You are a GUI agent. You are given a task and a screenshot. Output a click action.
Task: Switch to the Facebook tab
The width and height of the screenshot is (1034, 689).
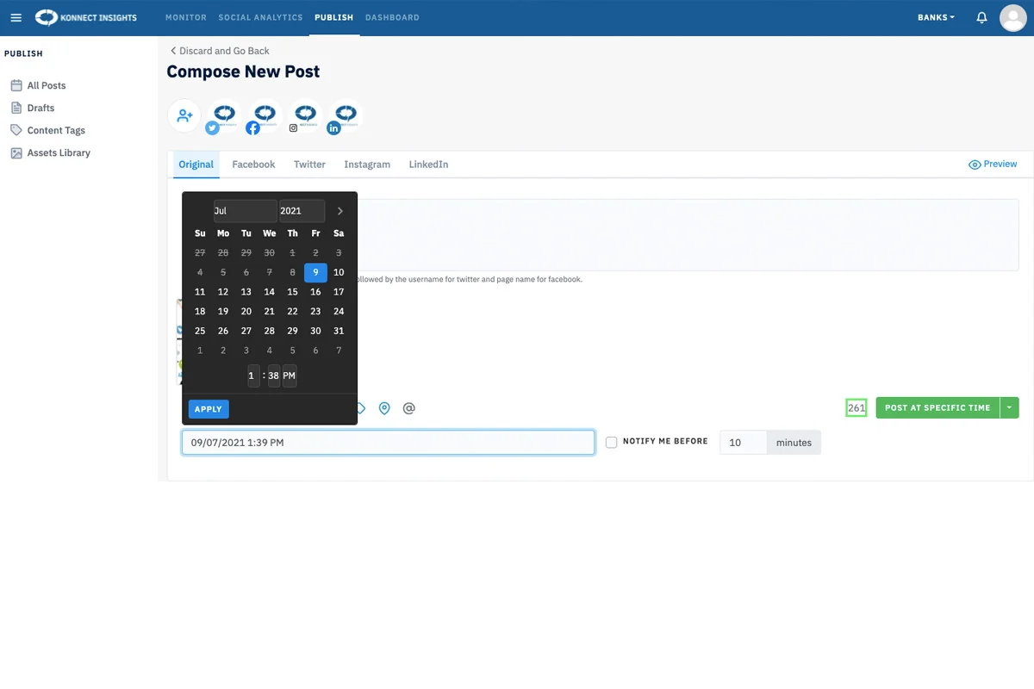click(253, 164)
